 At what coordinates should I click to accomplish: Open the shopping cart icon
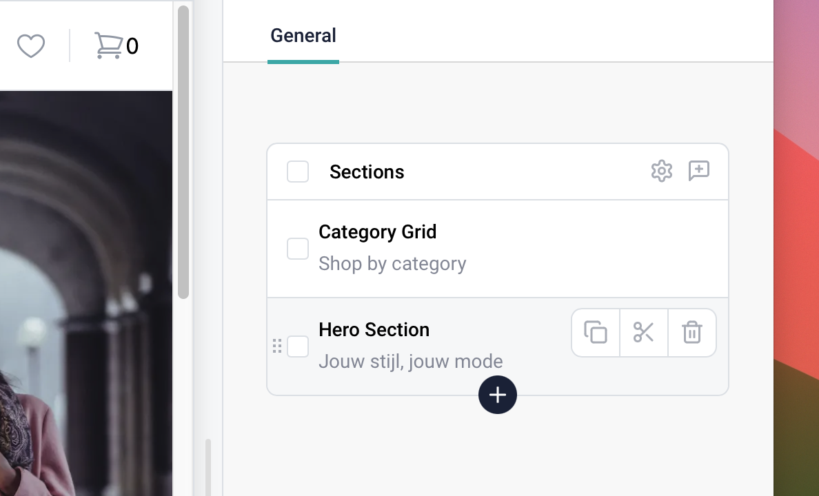click(x=108, y=45)
